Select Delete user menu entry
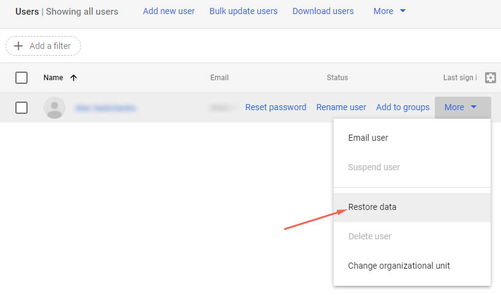 [x=412, y=236]
